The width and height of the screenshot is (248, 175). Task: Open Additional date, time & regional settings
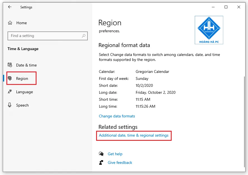coord(134,135)
